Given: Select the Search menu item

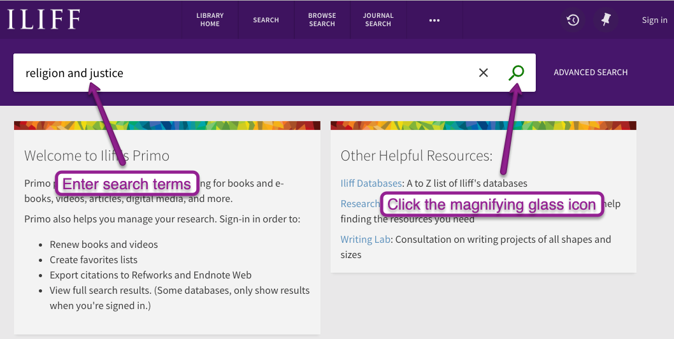Looking at the screenshot, I should click(x=266, y=20).
